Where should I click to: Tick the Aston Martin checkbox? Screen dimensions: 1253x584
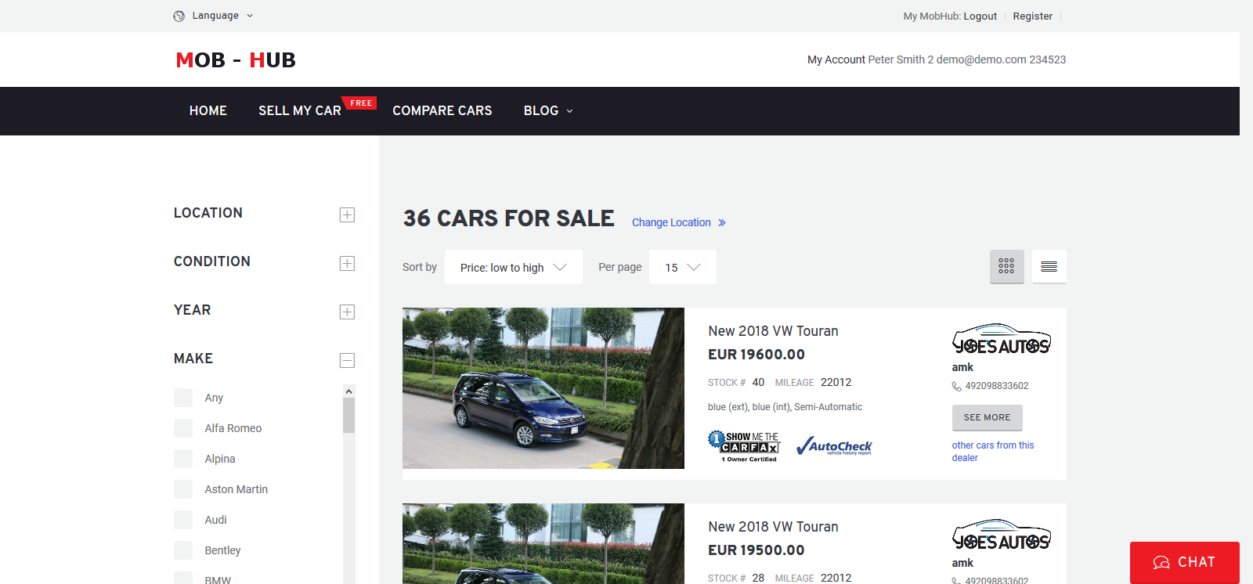pos(183,489)
